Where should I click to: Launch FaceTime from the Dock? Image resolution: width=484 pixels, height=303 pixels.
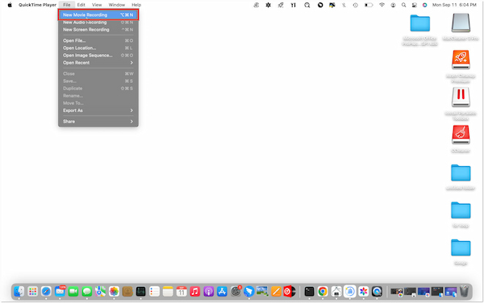pos(73,291)
